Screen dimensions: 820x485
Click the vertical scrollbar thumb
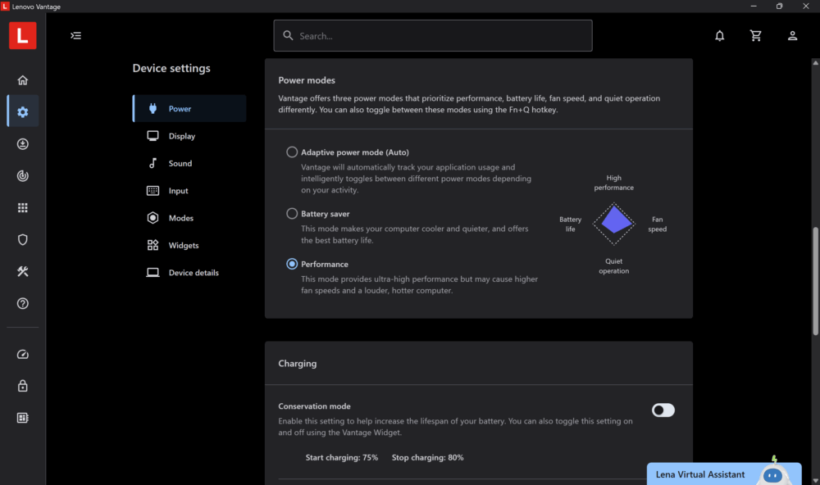tap(815, 281)
